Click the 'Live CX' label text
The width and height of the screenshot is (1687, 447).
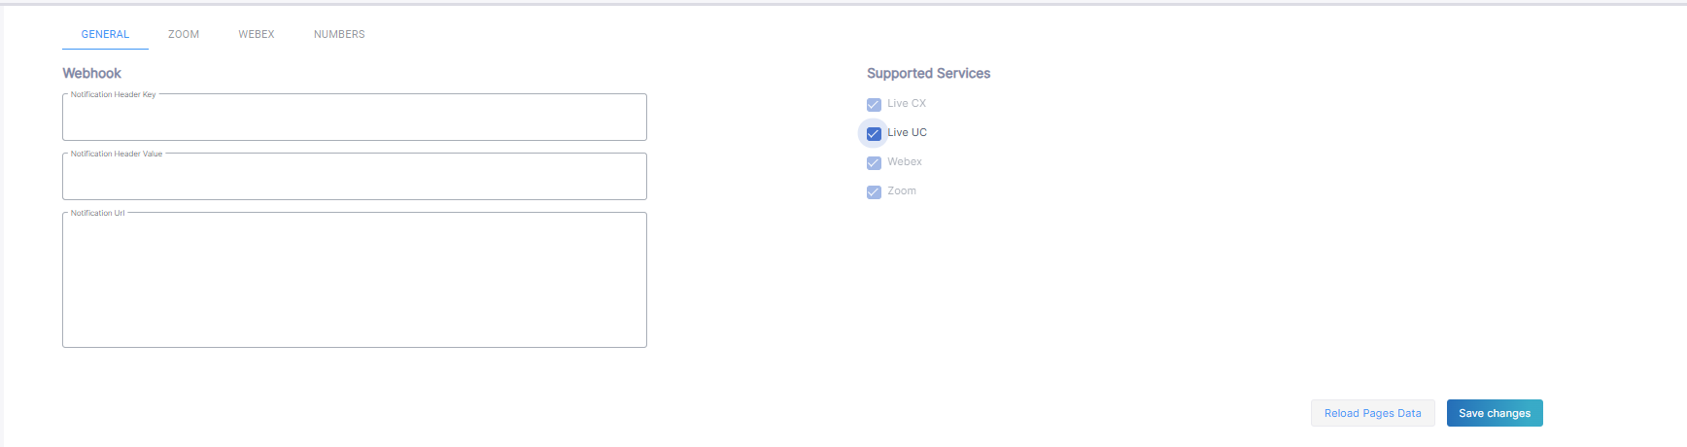click(x=907, y=103)
